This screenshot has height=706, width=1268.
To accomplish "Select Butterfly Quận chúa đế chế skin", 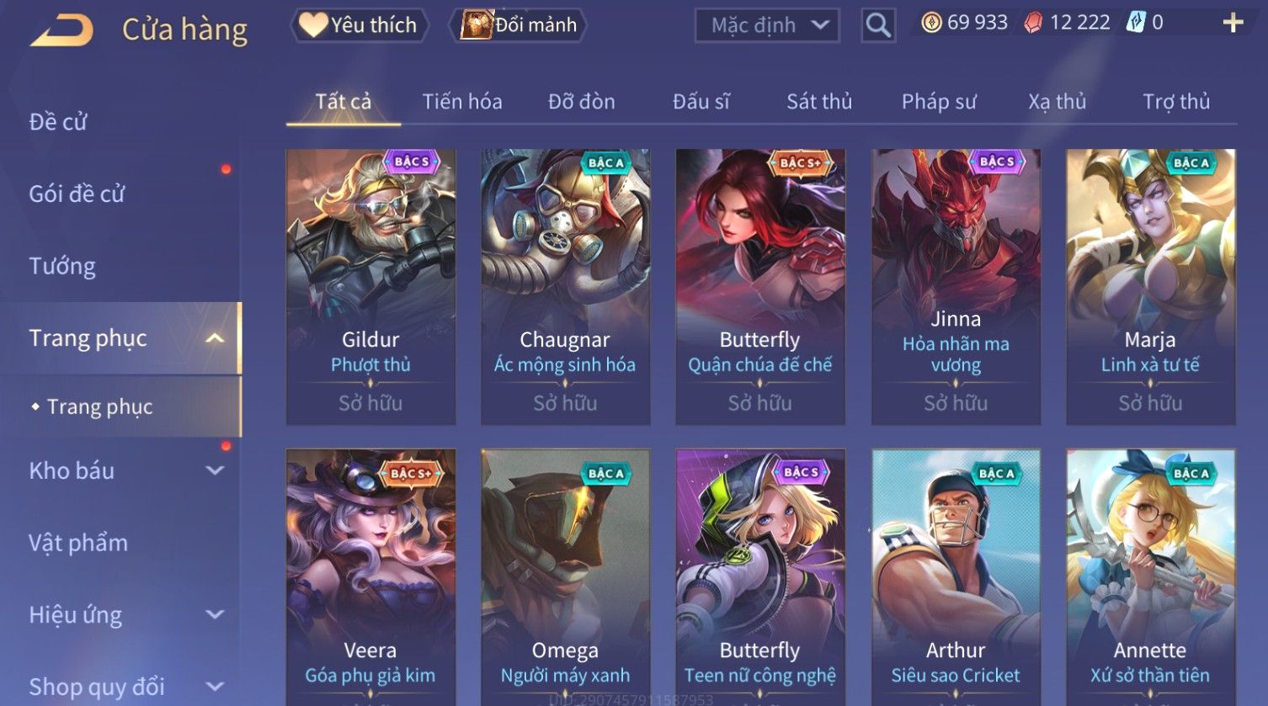I will coord(760,287).
